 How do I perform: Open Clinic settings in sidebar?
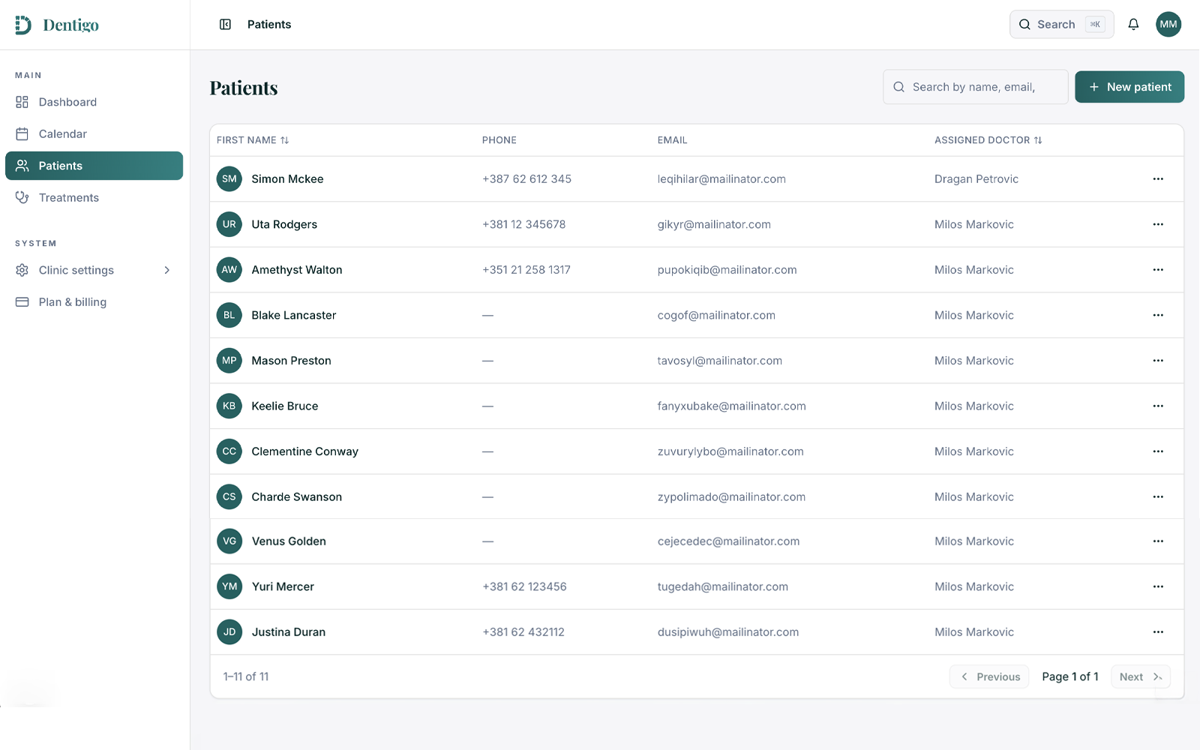(94, 270)
